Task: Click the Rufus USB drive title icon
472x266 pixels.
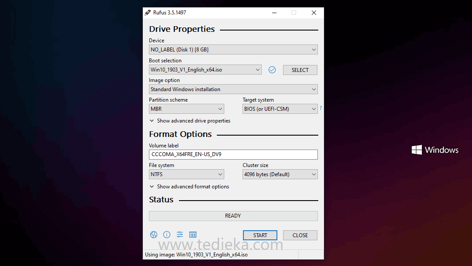Action: point(148,12)
